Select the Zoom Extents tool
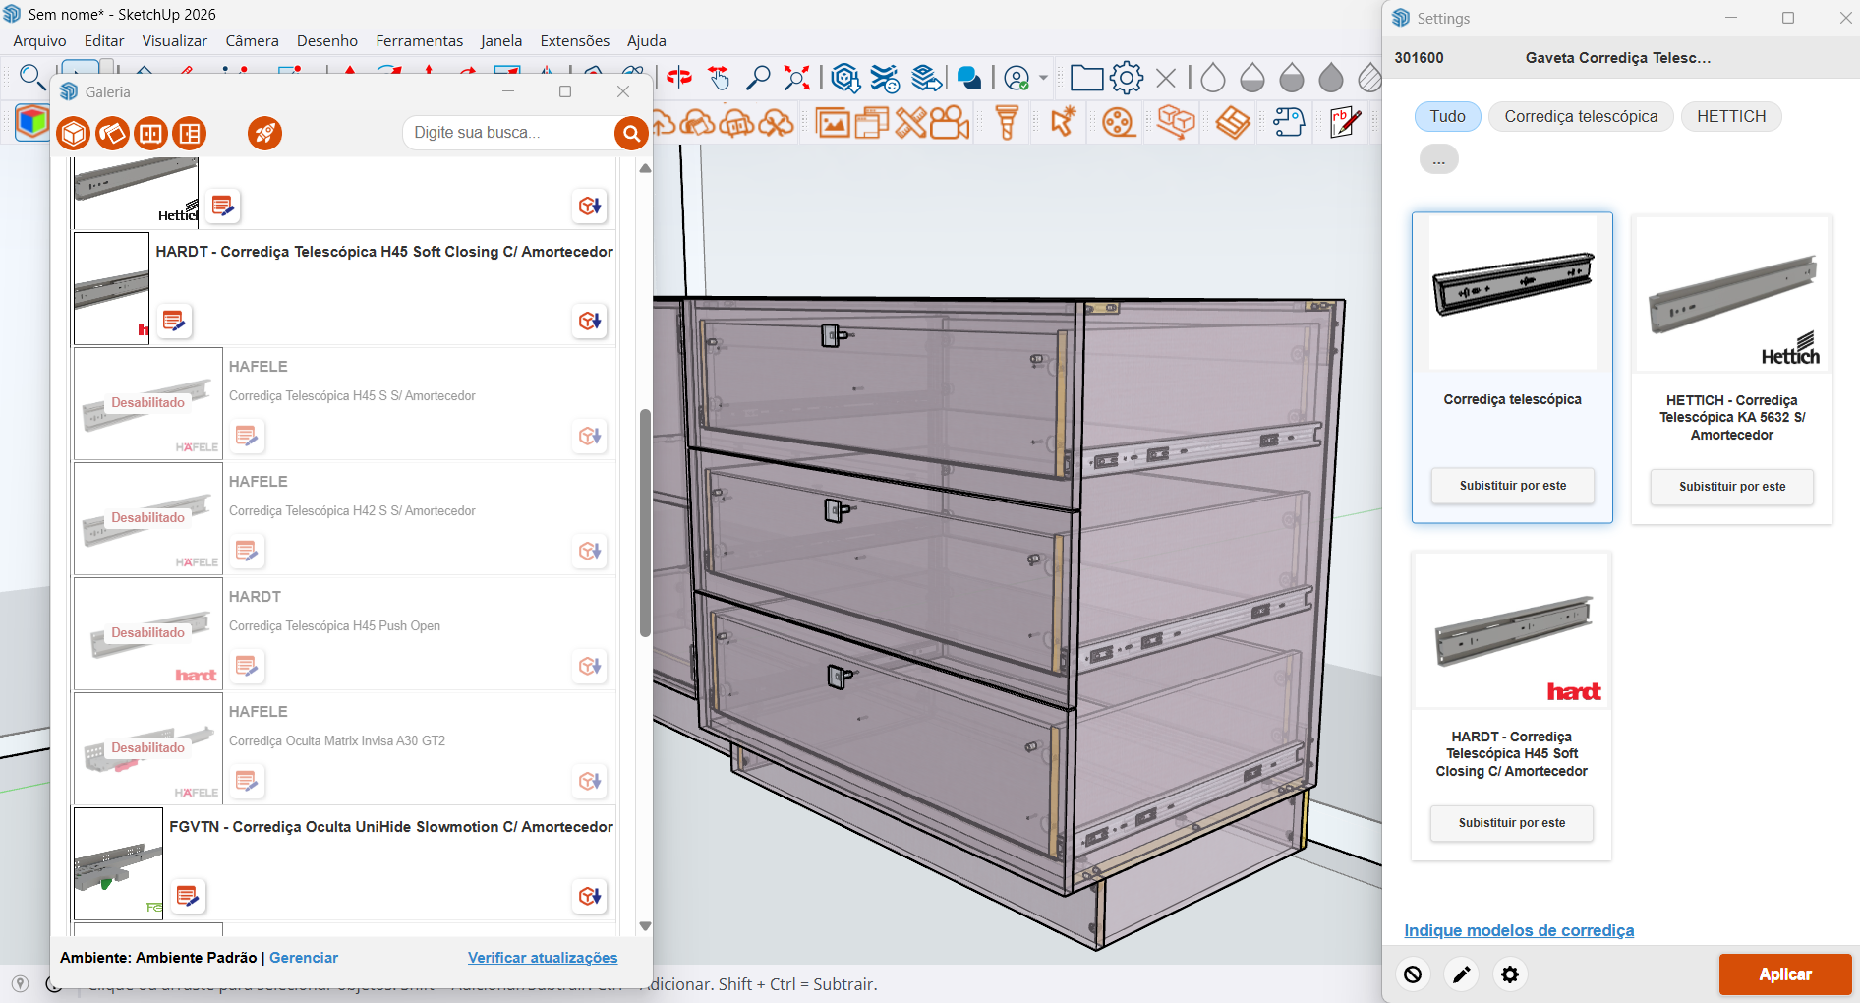The height and width of the screenshot is (1003, 1860). click(796, 78)
